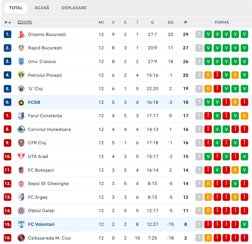Switch to the ACASĂ tab
This screenshot has width=252, height=244.
(x=42, y=8)
